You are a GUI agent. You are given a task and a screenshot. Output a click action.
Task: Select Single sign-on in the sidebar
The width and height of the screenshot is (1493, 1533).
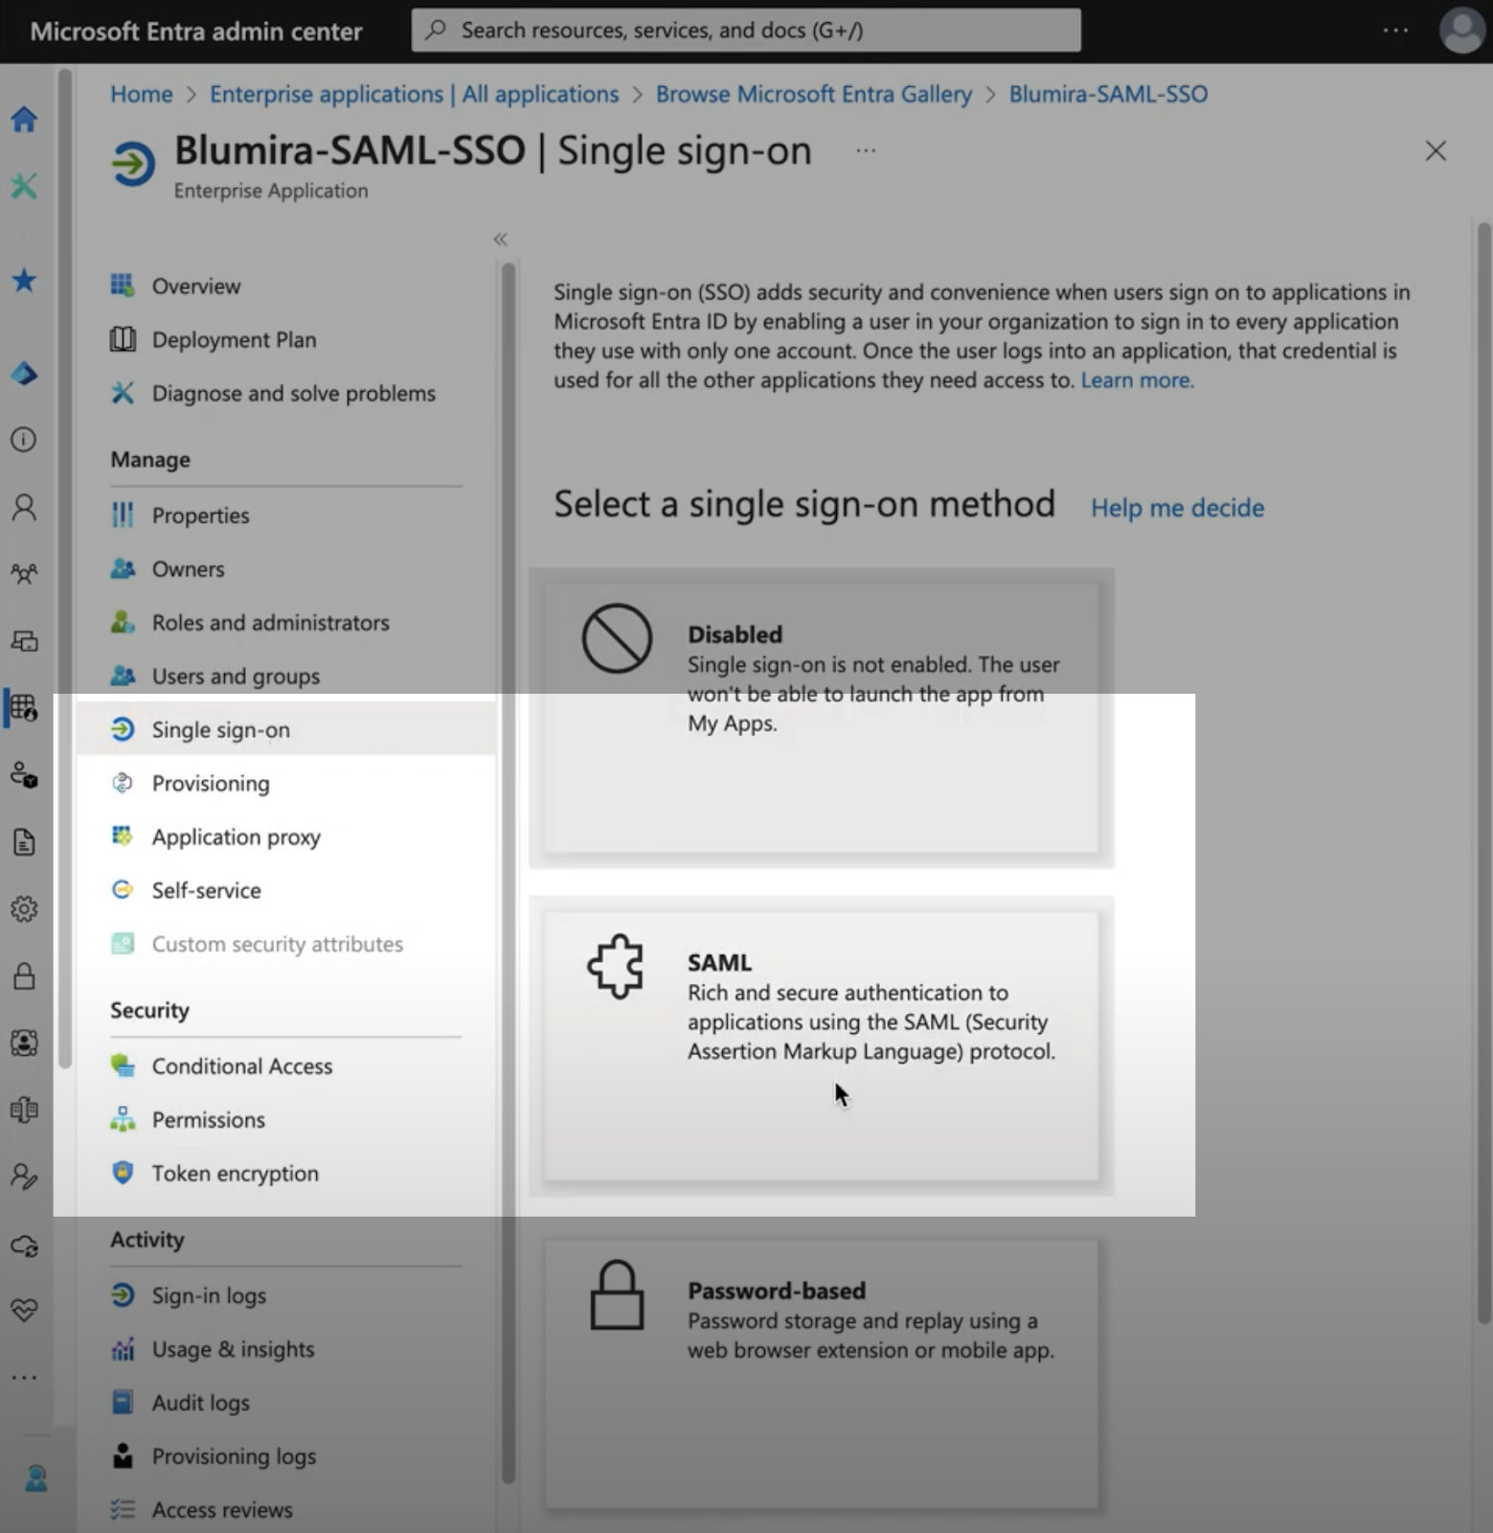click(285, 729)
